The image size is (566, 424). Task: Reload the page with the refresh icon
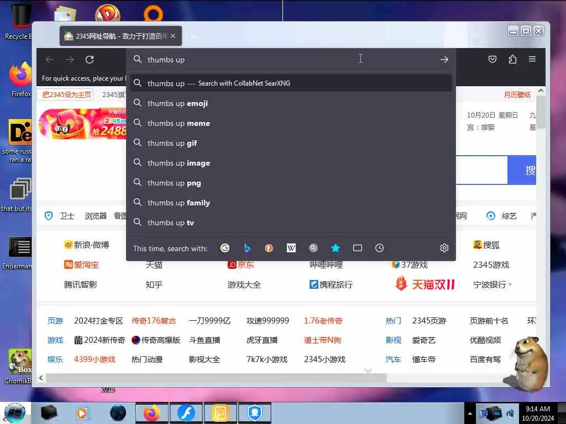point(90,60)
